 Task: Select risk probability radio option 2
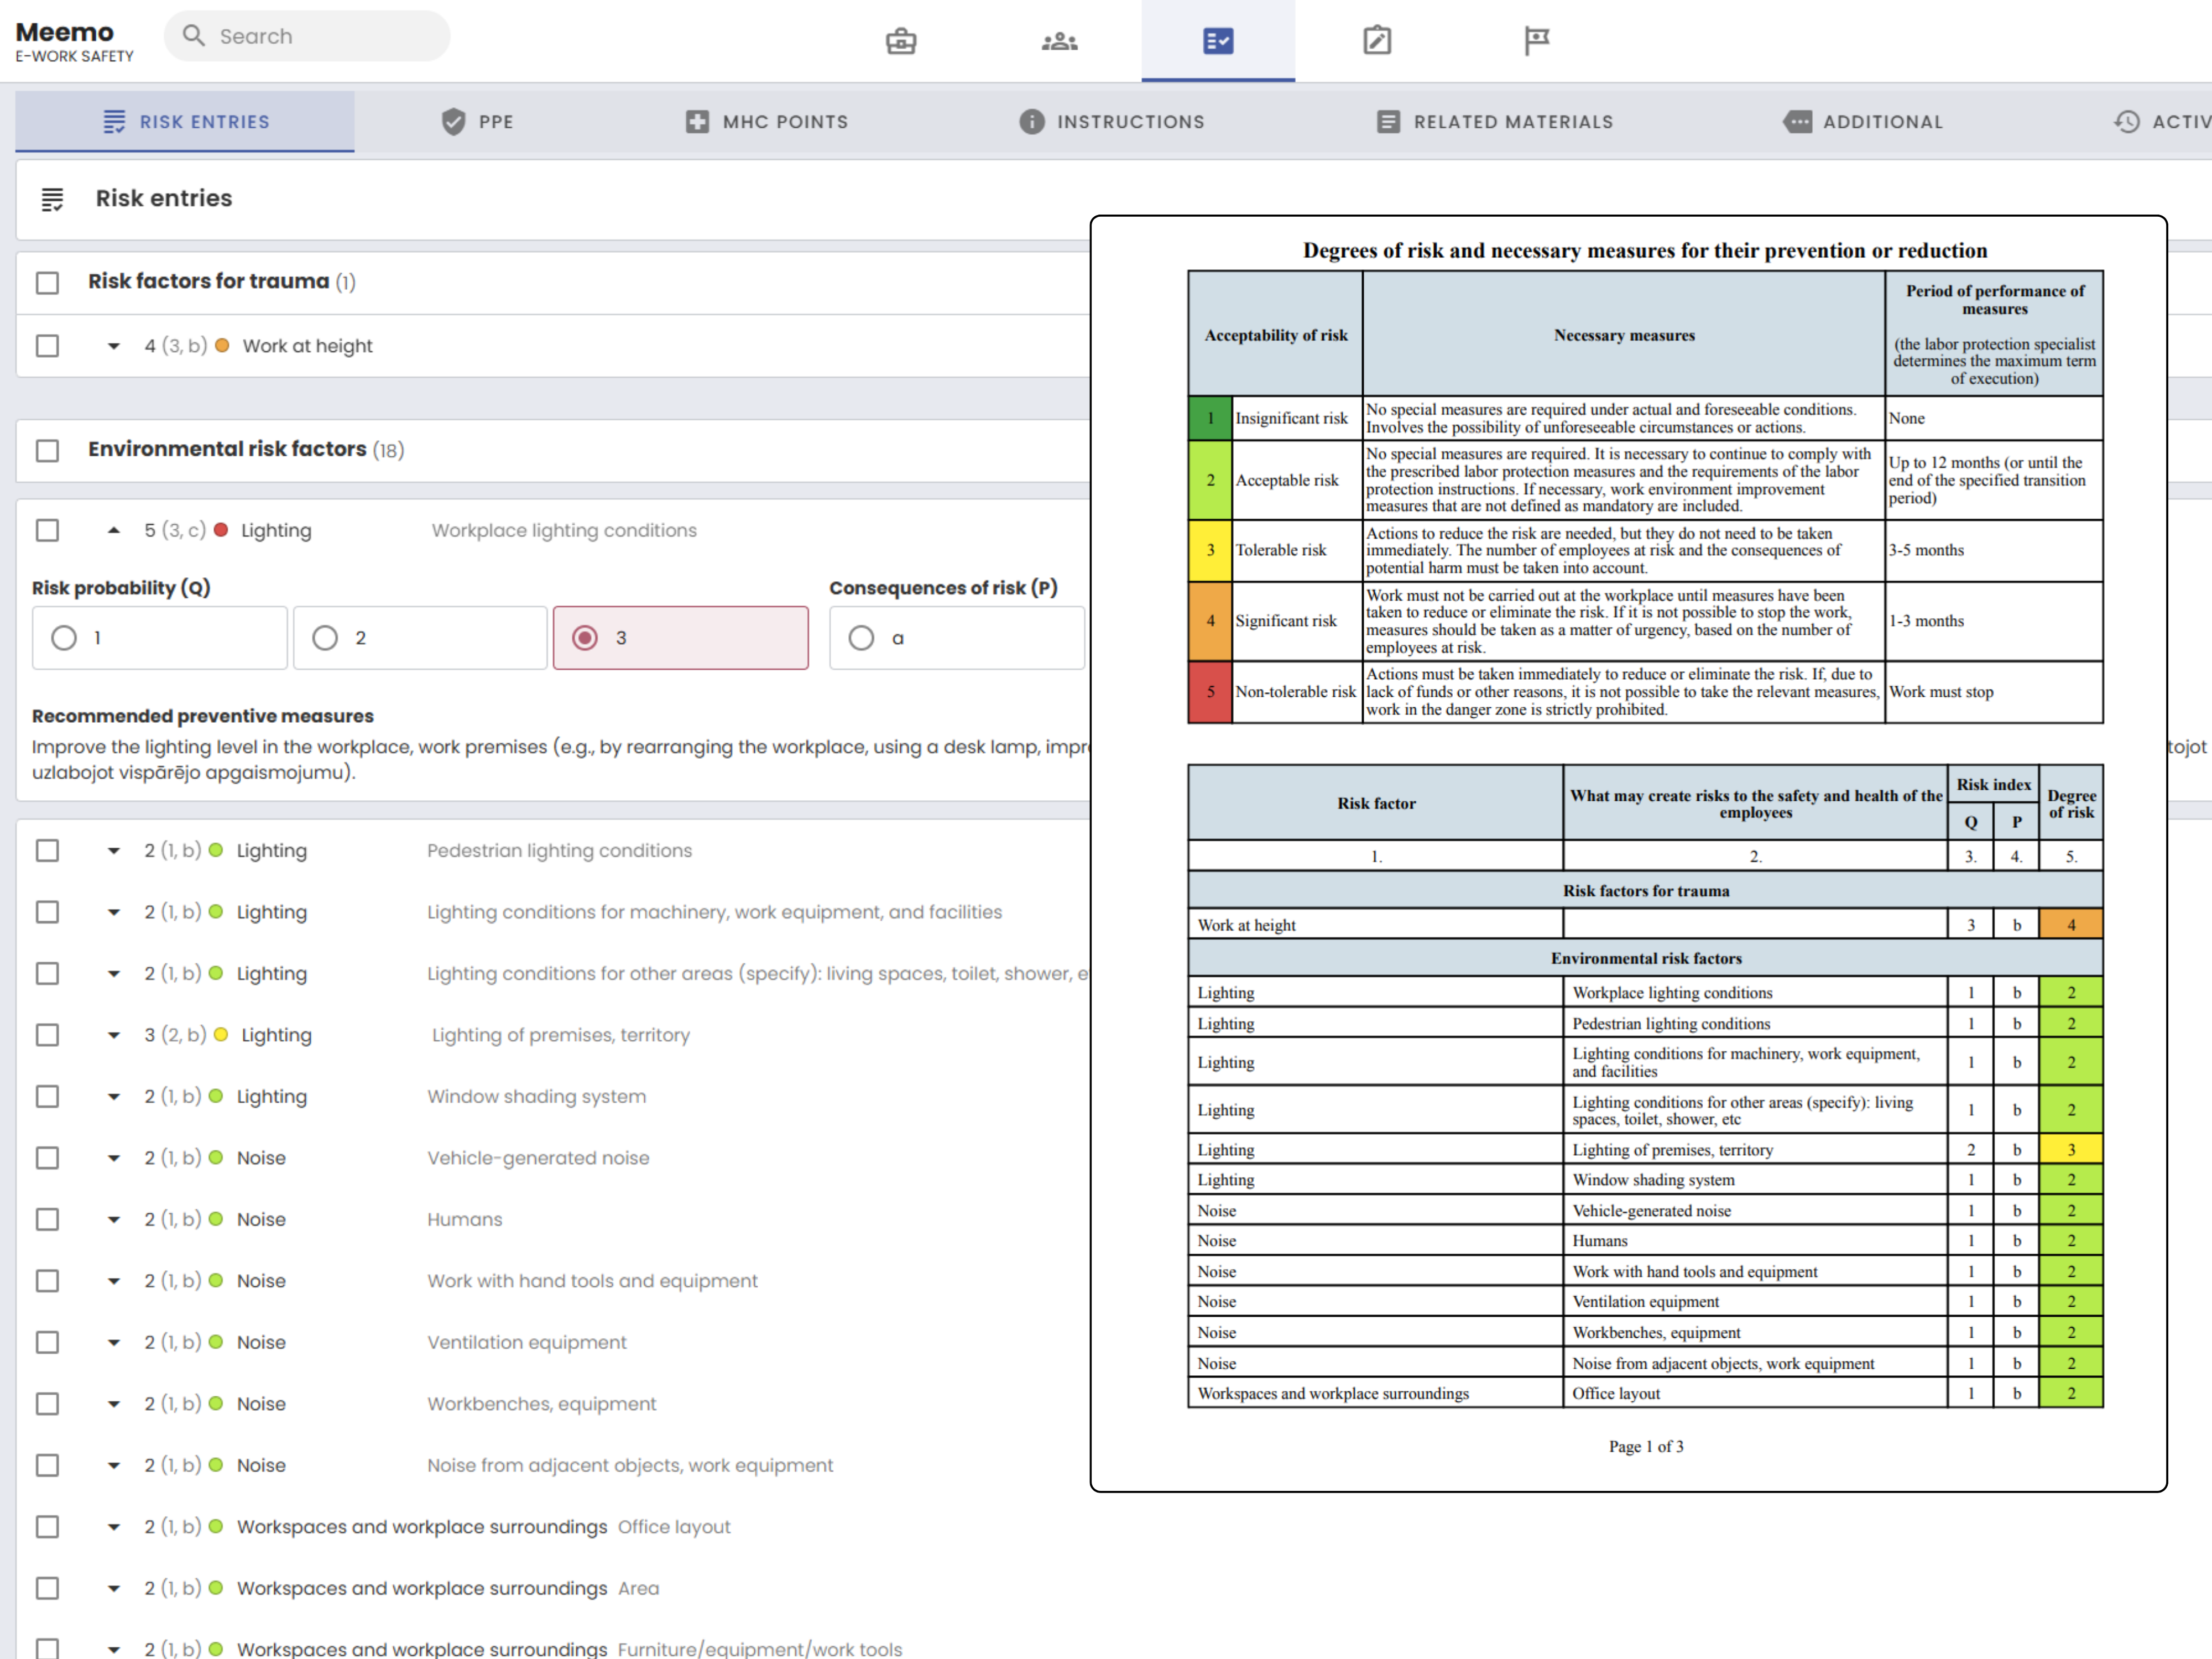tap(325, 638)
